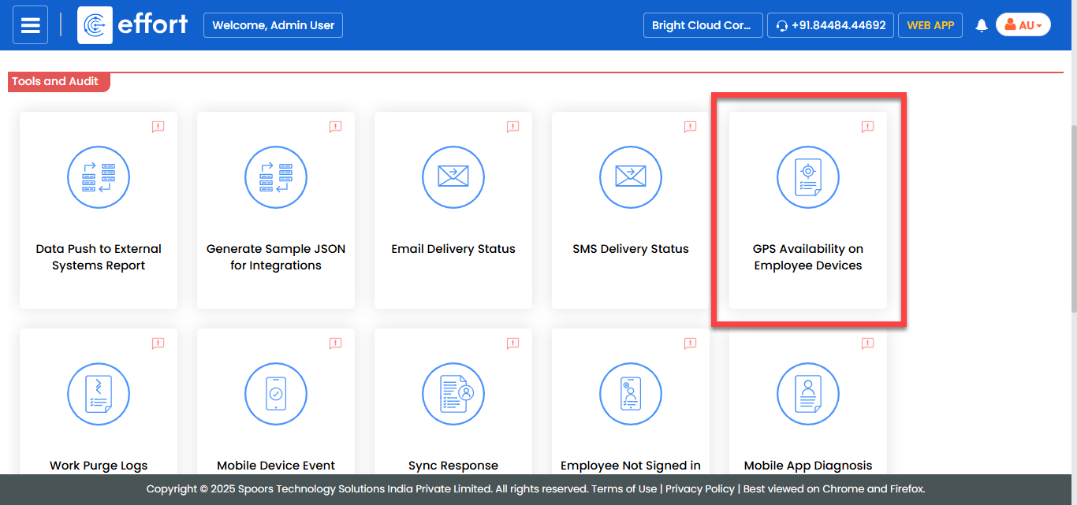
Task: Click the support phone number button
Action: point(830,25)
